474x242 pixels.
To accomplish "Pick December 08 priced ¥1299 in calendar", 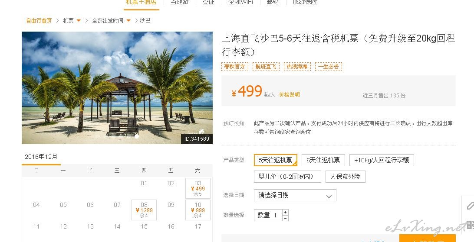I will click(144, 210).
